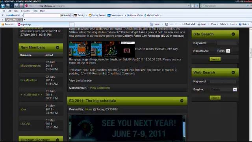Collapse the E3 2011 big schedule post
This screenshot has height=142, width=252.
[x=182, y=101]
